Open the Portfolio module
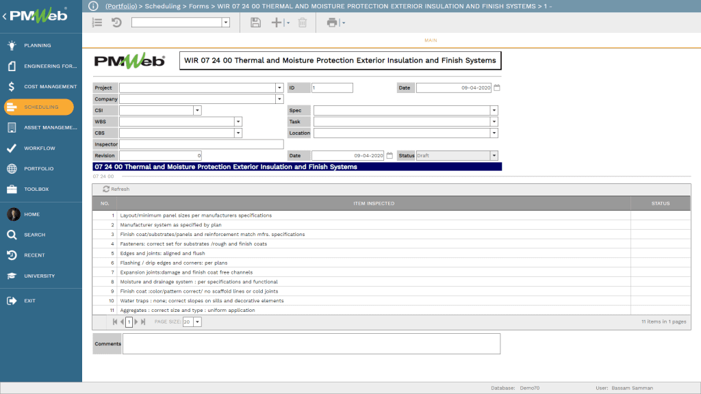 click(41, 168)
